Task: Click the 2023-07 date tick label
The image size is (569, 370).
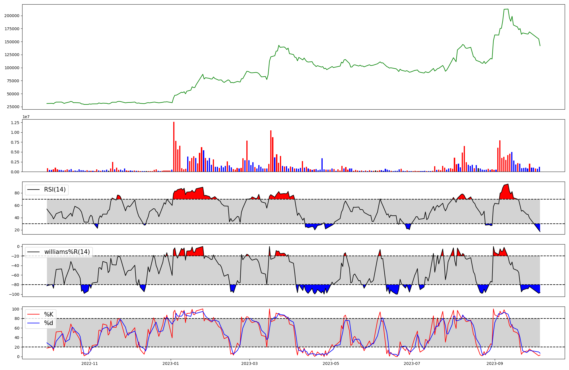Action: pos(412,363)
